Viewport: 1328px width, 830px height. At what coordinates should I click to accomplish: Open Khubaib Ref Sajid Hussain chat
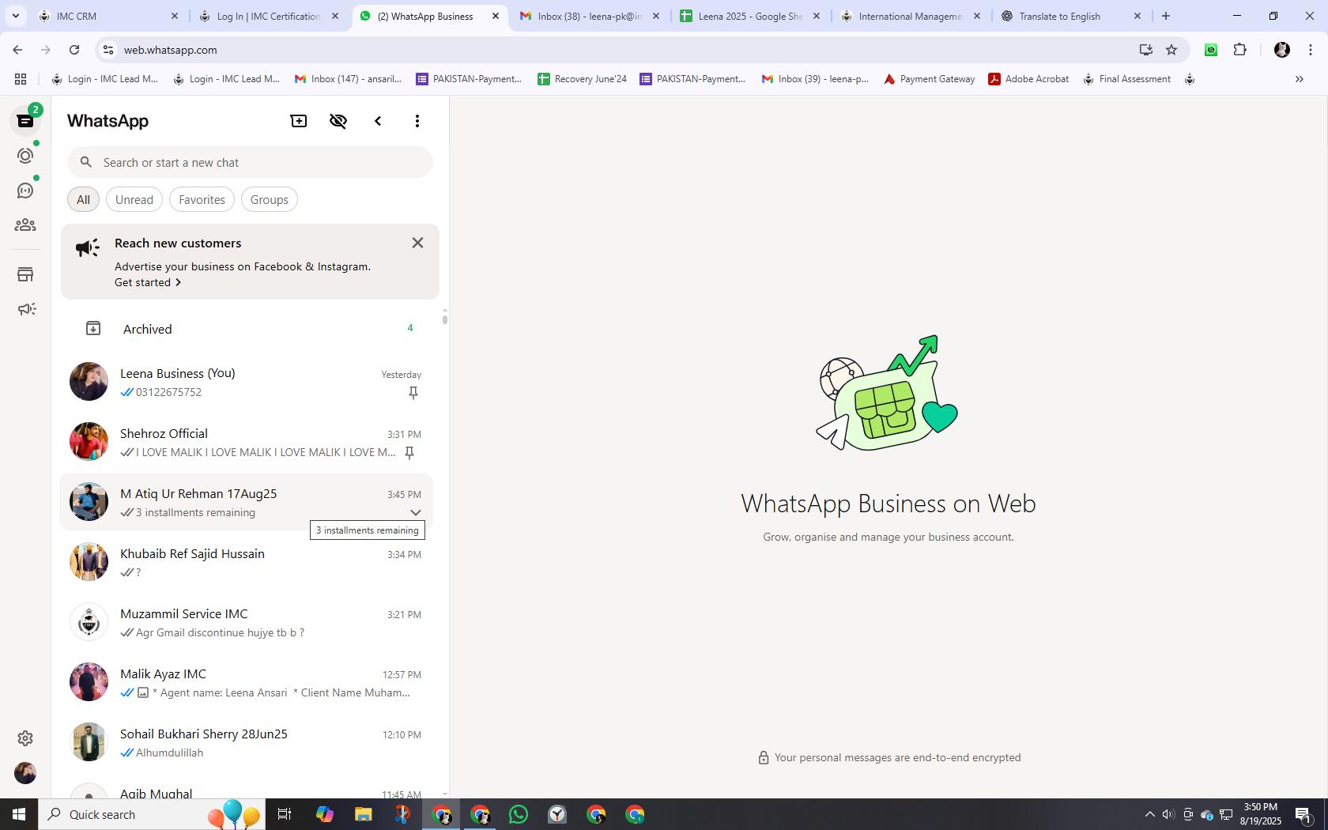pyautogui.click(x=247, y=563)
